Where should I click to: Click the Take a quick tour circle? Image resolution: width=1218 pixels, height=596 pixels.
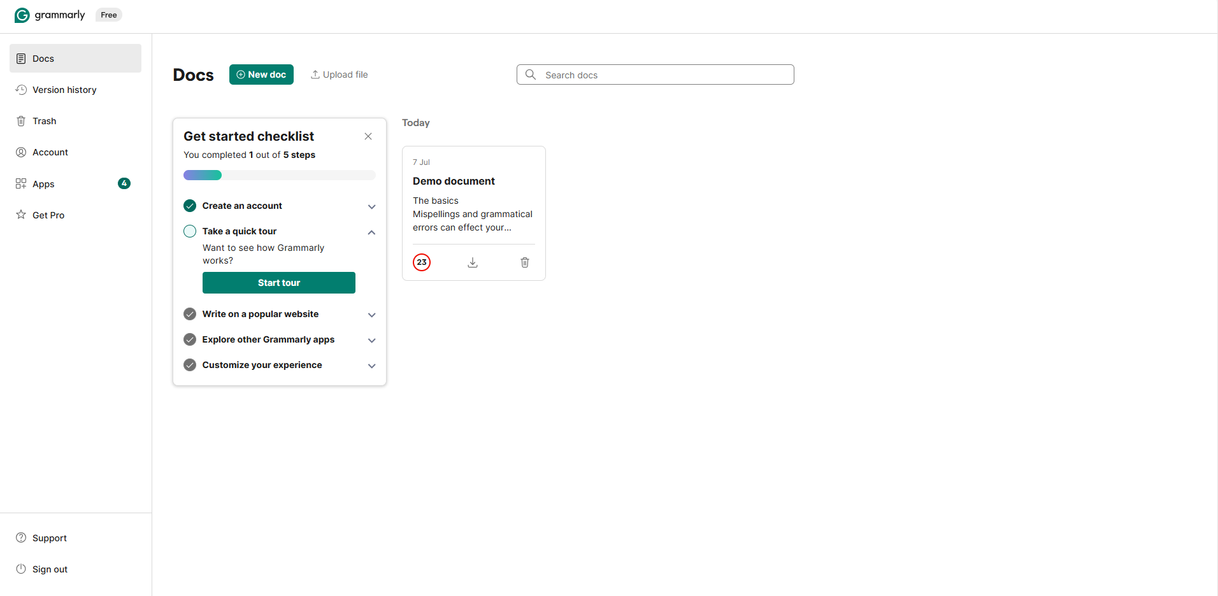coord(190,231)
